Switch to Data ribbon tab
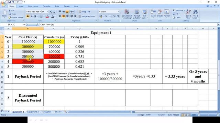 coord(57,6)
